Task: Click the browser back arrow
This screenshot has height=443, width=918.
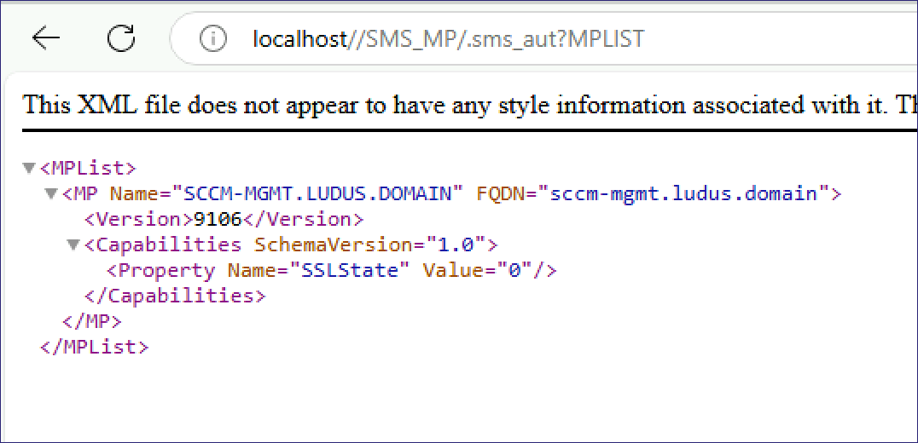Action: [x=45, y=38]
